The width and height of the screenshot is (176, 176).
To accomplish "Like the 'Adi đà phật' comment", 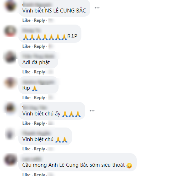I will pos(26,72).
